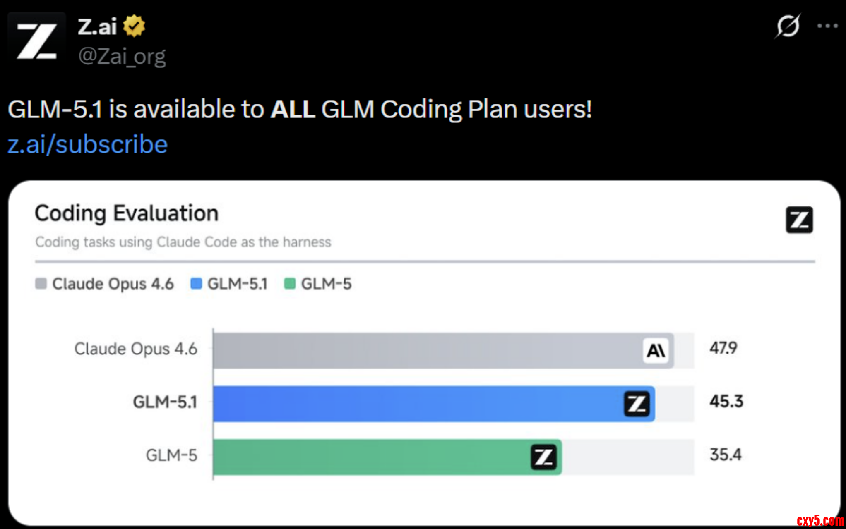846x529 pixels.
Task: Click the Anthropic logo on gray bar
Action: (x=656, y=351)
